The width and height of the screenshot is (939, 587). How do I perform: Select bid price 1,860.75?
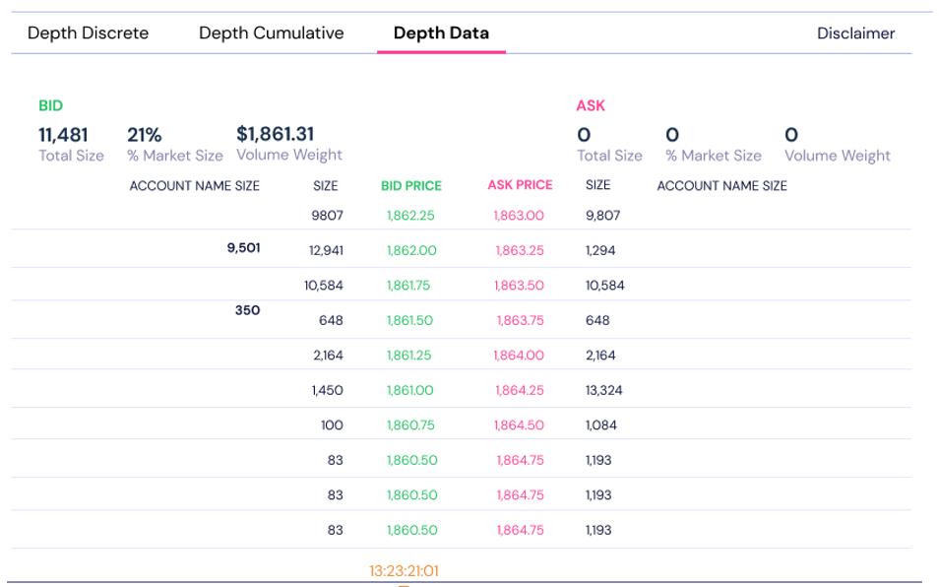point(410,425)
